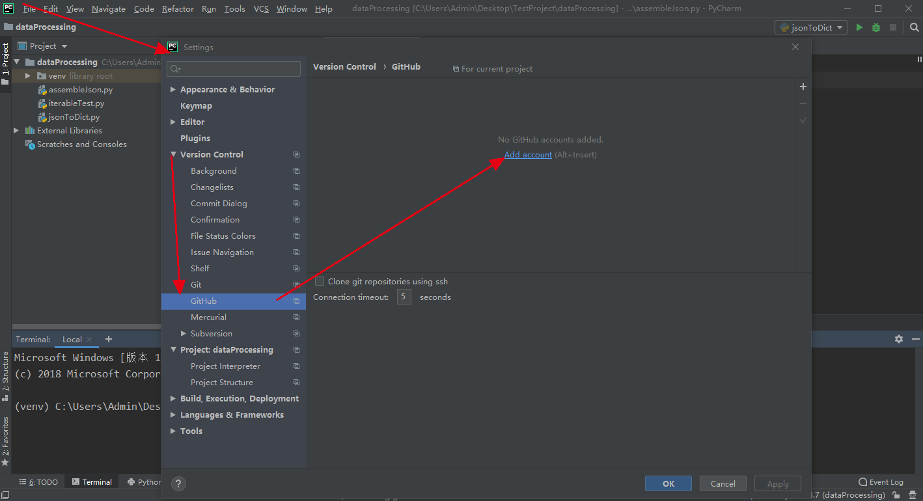
Task: Close the Settings dialog with X
Action: 795,47
